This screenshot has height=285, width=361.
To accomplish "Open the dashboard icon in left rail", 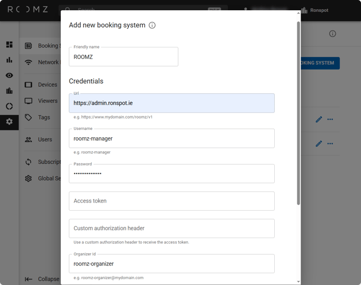I will (9, 44).
